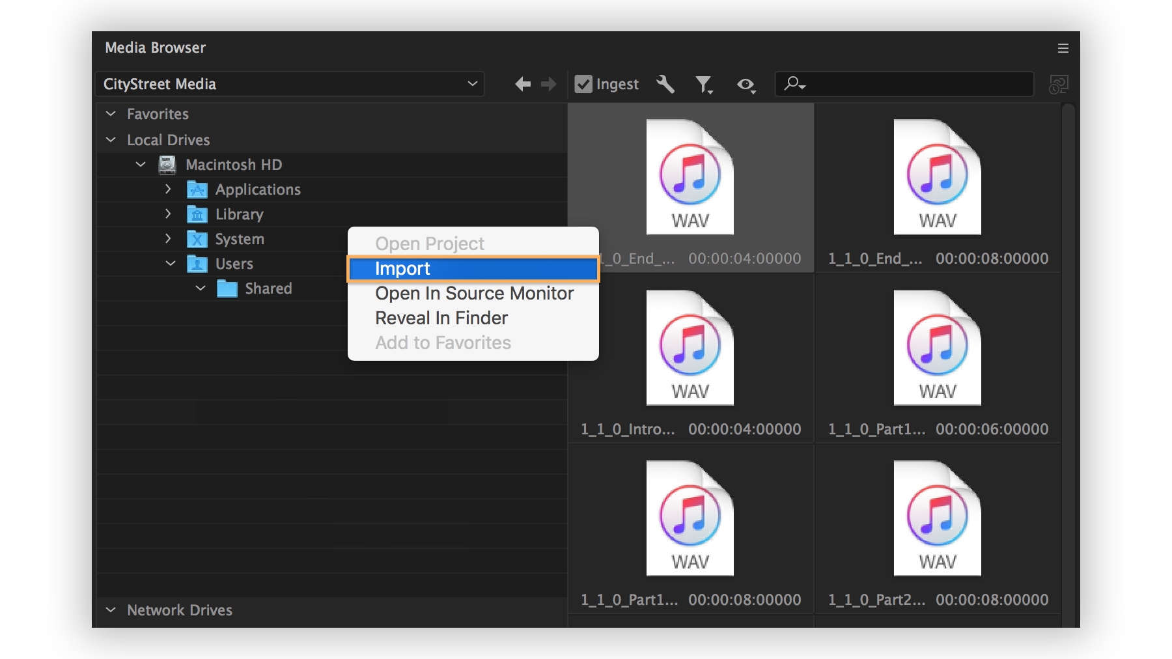Click the search field dropdown arrow

(802, 85)
